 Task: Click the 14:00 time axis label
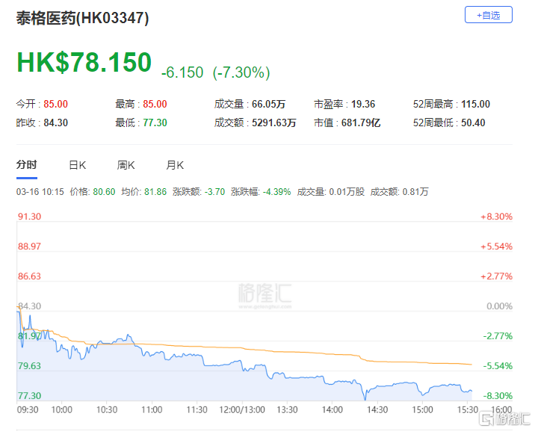click(x=333, y=409)
